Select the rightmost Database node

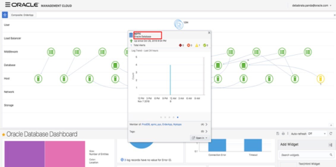(x=243, y=65)
